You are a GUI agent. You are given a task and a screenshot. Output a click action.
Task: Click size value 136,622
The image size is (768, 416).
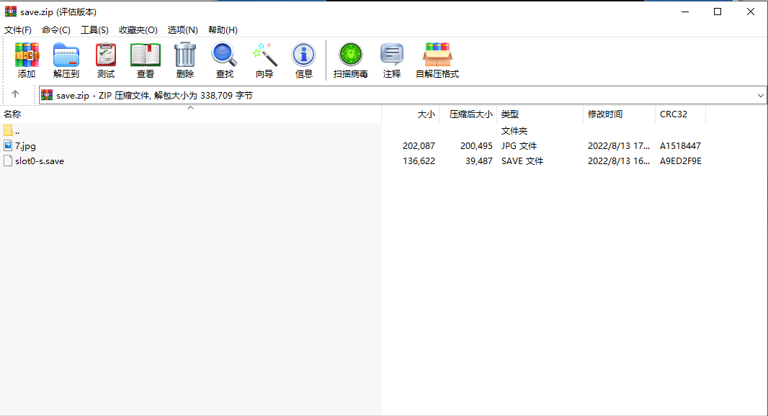pos(419,161)
